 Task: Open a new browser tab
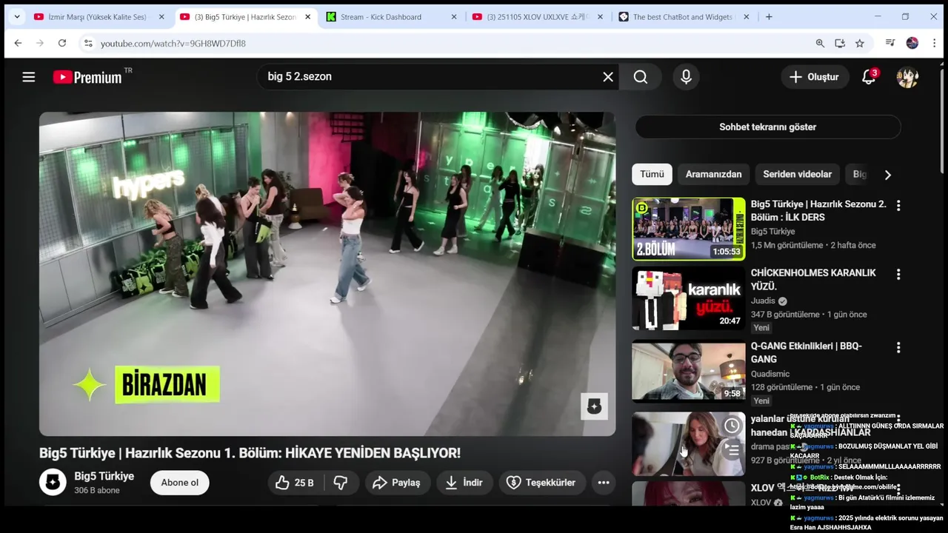pyautogui.click(x=769, y=17)
